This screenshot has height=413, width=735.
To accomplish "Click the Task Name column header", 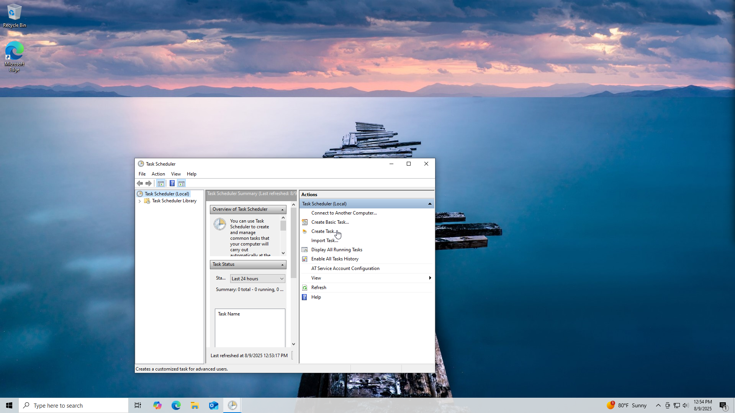I will coord(229,314).
